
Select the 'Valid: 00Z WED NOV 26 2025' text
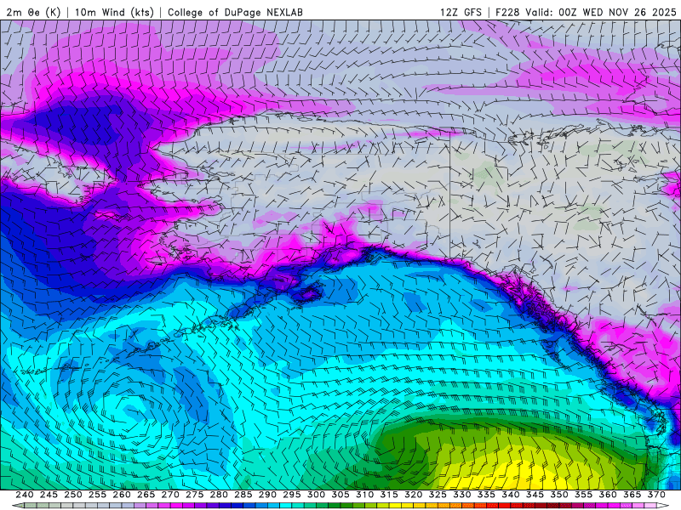pyautogui.click(x=601, y=12)
